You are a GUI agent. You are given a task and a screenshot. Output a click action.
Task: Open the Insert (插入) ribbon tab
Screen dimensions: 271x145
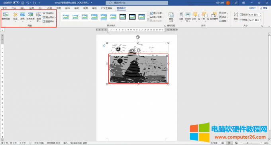[x=22, y=8]
